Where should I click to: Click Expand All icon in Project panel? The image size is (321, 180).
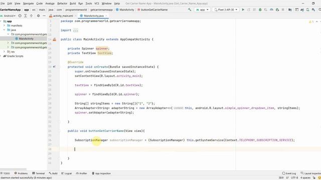coord(26,15)
